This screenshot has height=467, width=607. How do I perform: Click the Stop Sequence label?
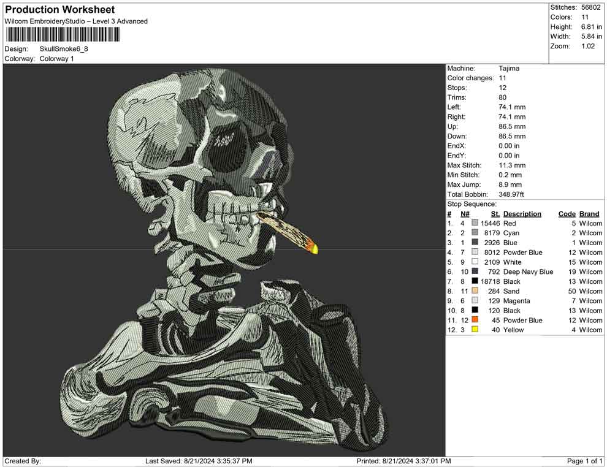pos(471,204)
